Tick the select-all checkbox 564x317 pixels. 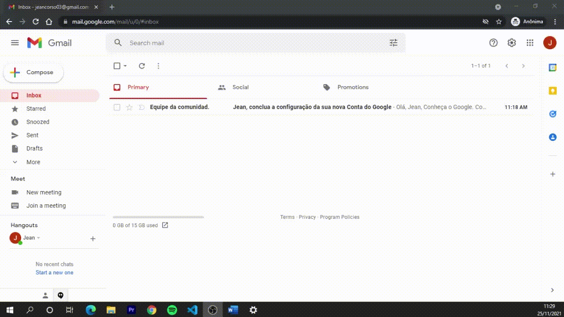pyautogui.click(x=117, y=66)
